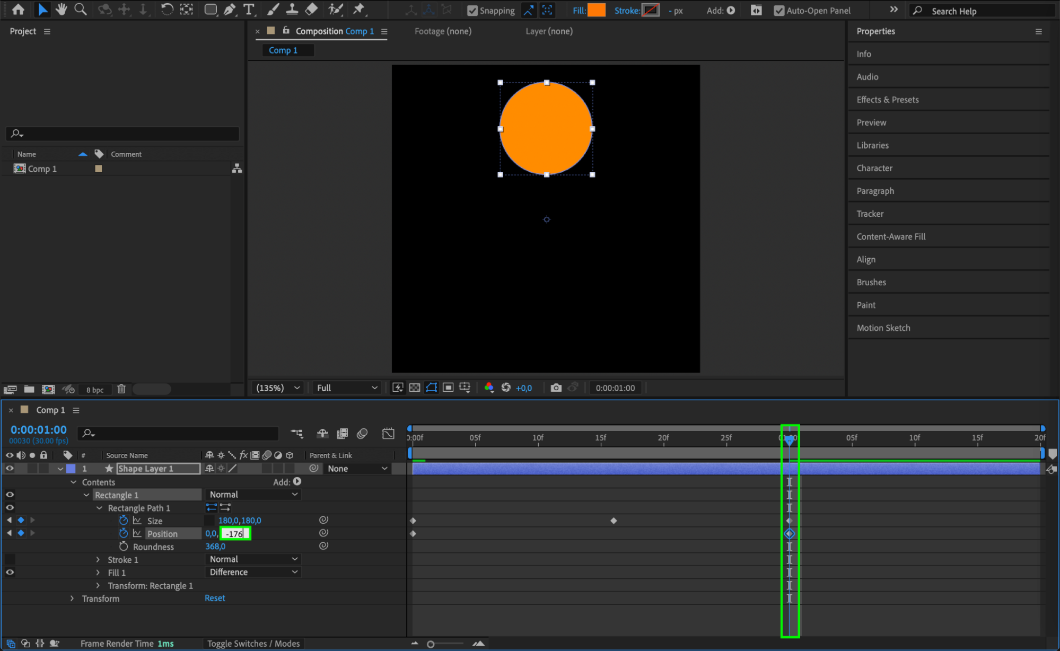Open the Full resolution dropdown

347,388
